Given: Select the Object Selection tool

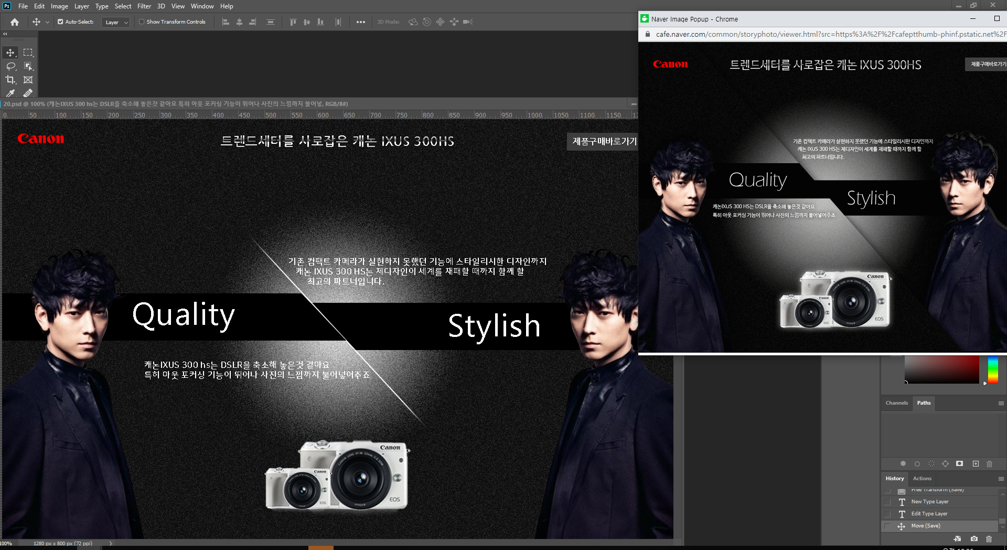Looking at the screenshot, I should point(28,66).
